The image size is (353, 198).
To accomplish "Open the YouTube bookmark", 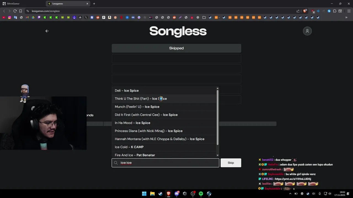I will coord(4,17).
